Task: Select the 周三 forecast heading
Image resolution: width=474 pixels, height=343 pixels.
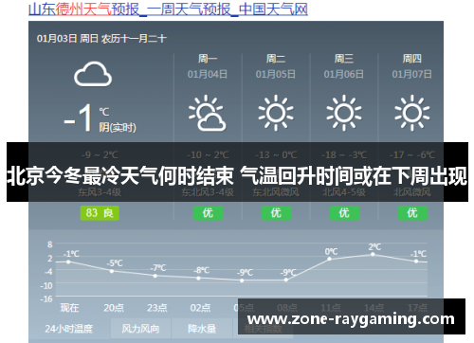Action: (x=344, y=59)
